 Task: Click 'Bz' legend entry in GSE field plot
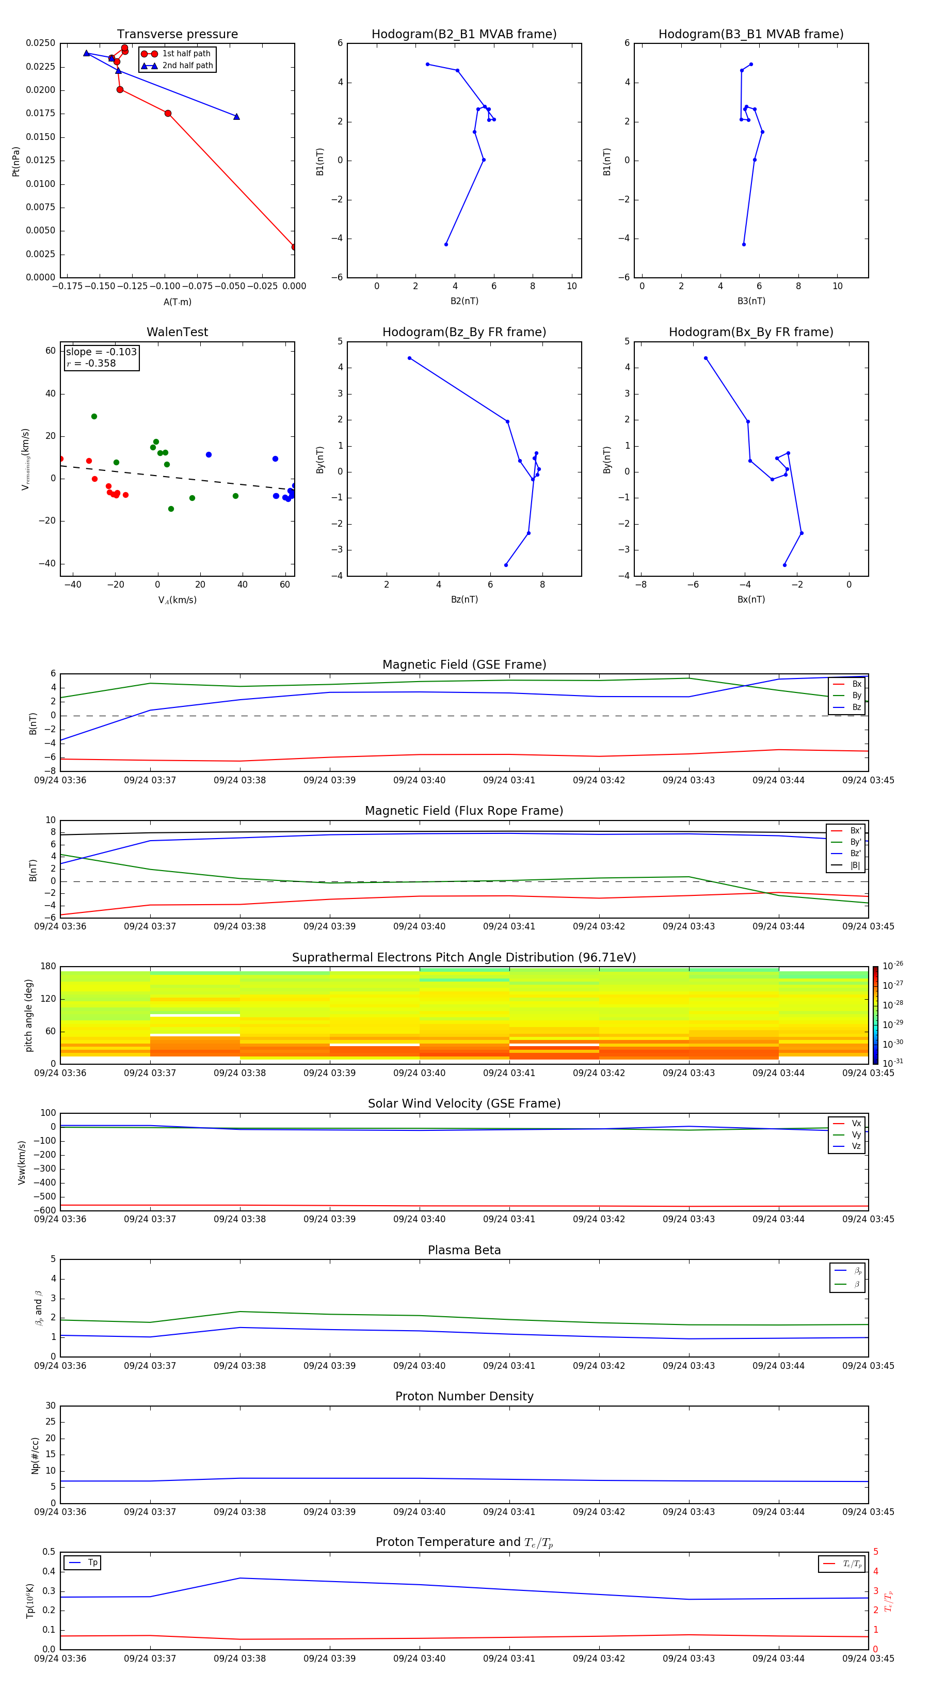(x=847, y=707)
